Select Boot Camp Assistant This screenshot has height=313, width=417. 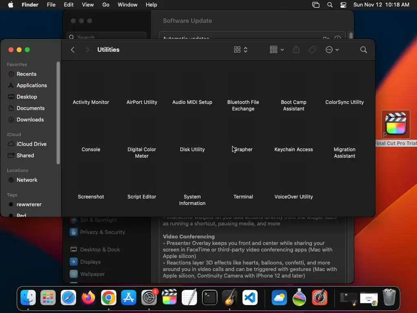point(294,106)
